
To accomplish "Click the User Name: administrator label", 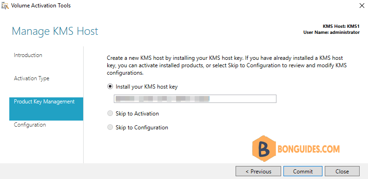I will [331, 32].
